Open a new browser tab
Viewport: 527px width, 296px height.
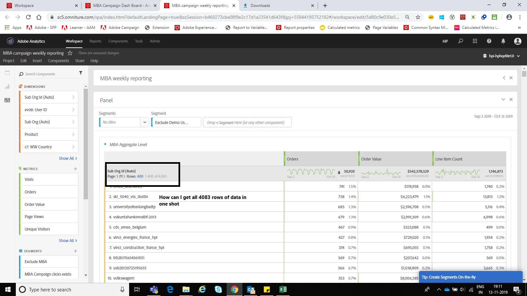point(325,6)
